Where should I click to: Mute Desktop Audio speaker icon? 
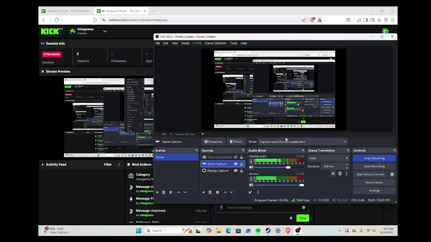coord(251,167)
